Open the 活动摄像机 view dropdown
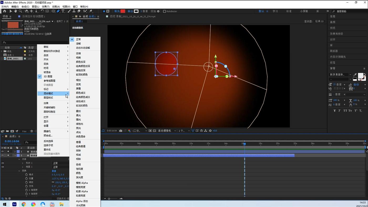The image size is (368, 207). tap(167, 131)
